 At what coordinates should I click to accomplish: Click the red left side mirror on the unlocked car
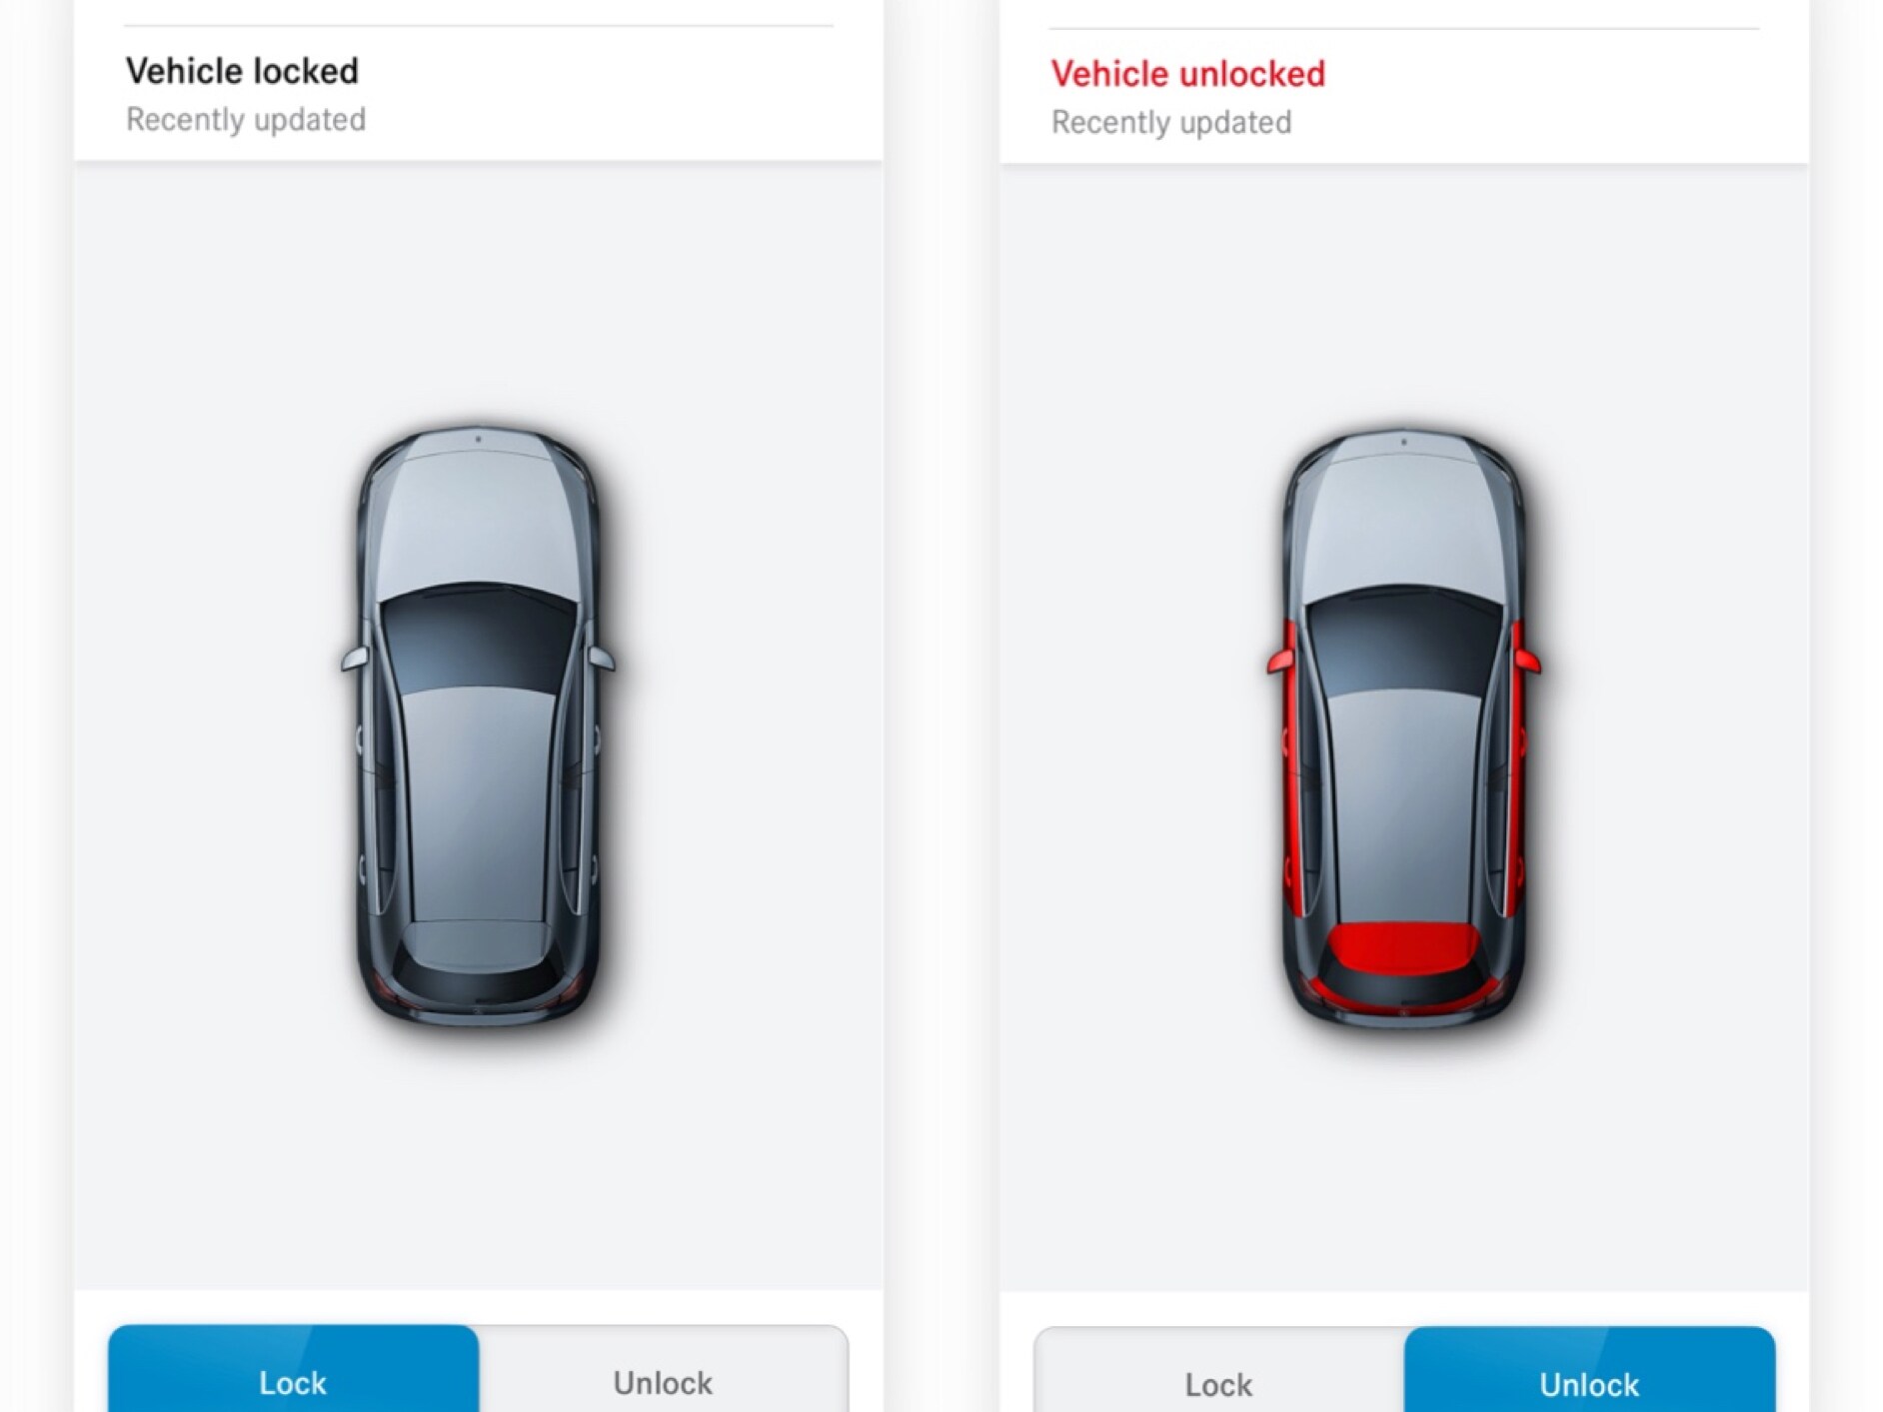coord(1280,661)
